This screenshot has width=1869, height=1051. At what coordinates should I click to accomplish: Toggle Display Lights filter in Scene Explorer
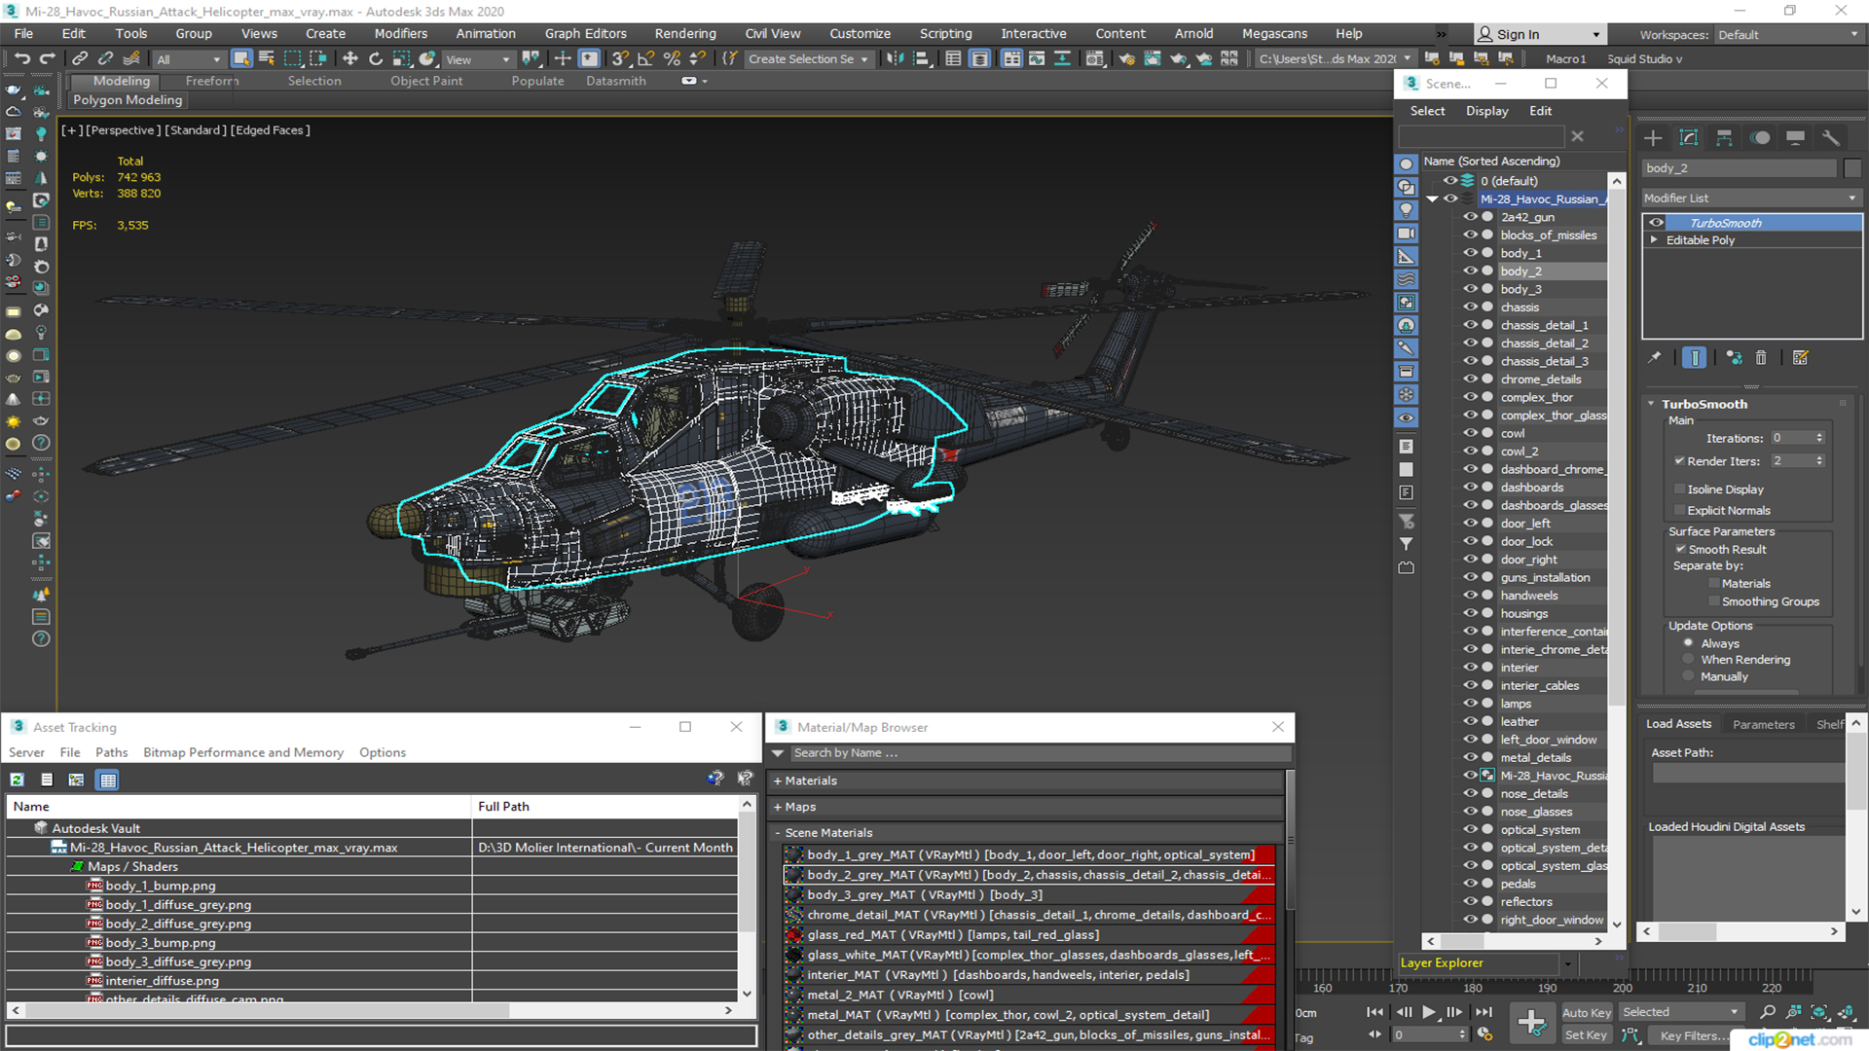(x=1406, y=210)
